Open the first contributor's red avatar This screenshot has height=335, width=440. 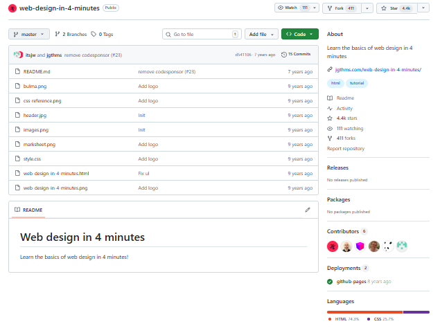click(x=333, y=246)
